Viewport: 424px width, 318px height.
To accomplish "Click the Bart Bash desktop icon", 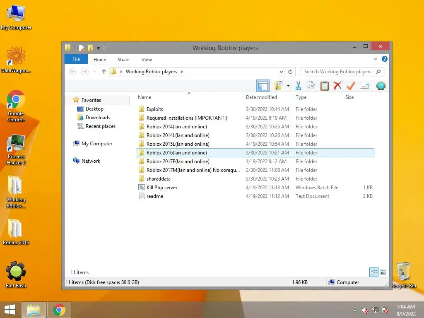I will pyautogui.click(x=16, y=275).
